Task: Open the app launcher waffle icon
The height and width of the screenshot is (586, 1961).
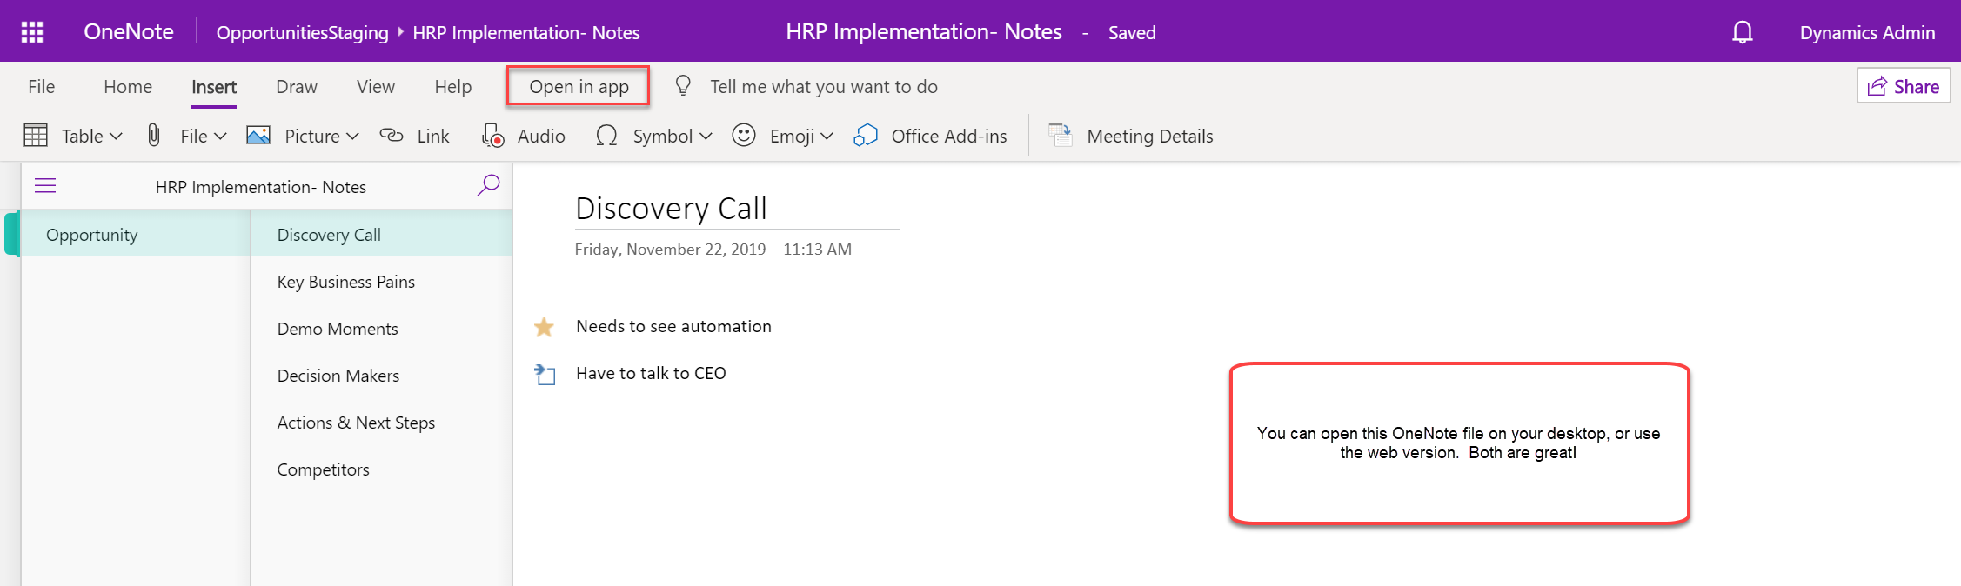Action: coord(32,32)
